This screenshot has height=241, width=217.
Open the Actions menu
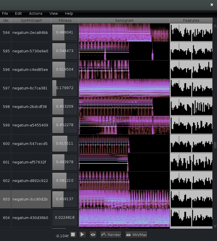pos(36,14)
